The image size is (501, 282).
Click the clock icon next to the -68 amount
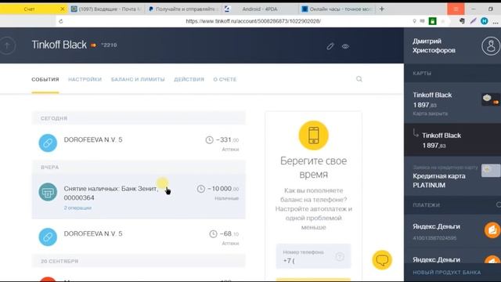[x=213, y=233]
